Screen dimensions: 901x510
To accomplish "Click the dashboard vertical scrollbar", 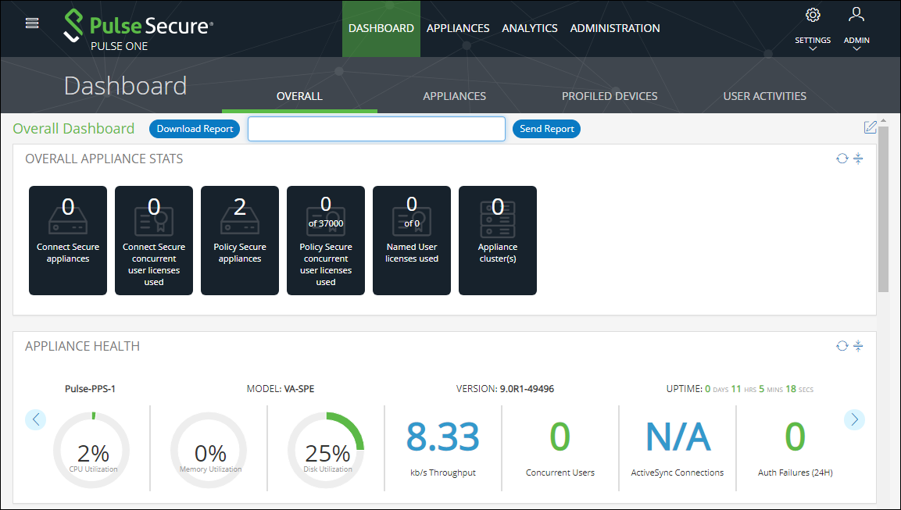I will pyautogui.click(x=883, y=209).
